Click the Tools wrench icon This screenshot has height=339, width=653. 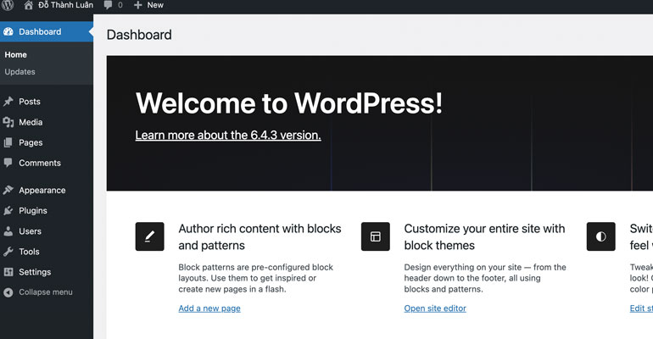tap(8, 252)
